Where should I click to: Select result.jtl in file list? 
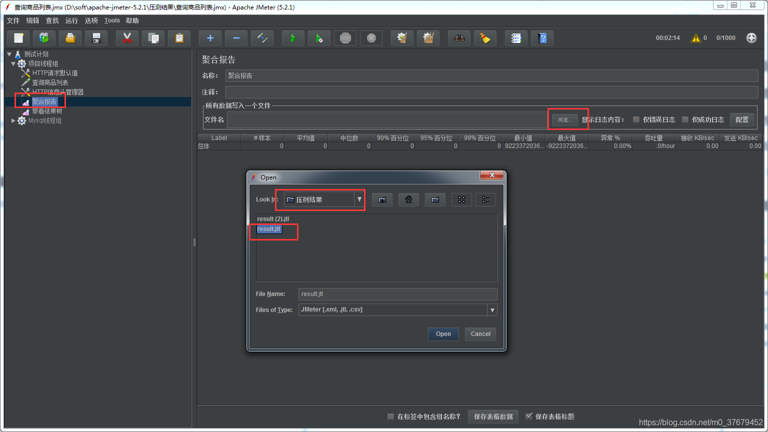click(x=269, y=229)
